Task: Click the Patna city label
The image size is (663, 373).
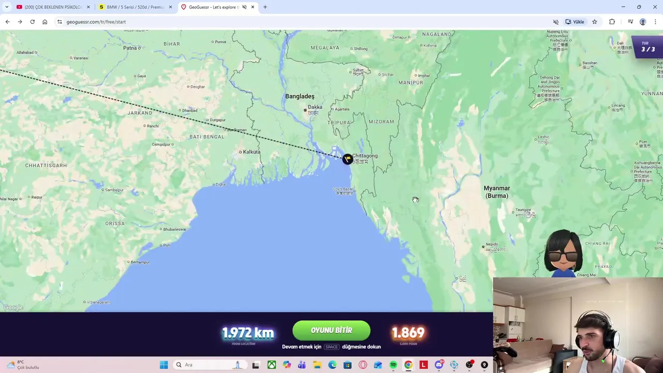Action: tap(130, 48)
